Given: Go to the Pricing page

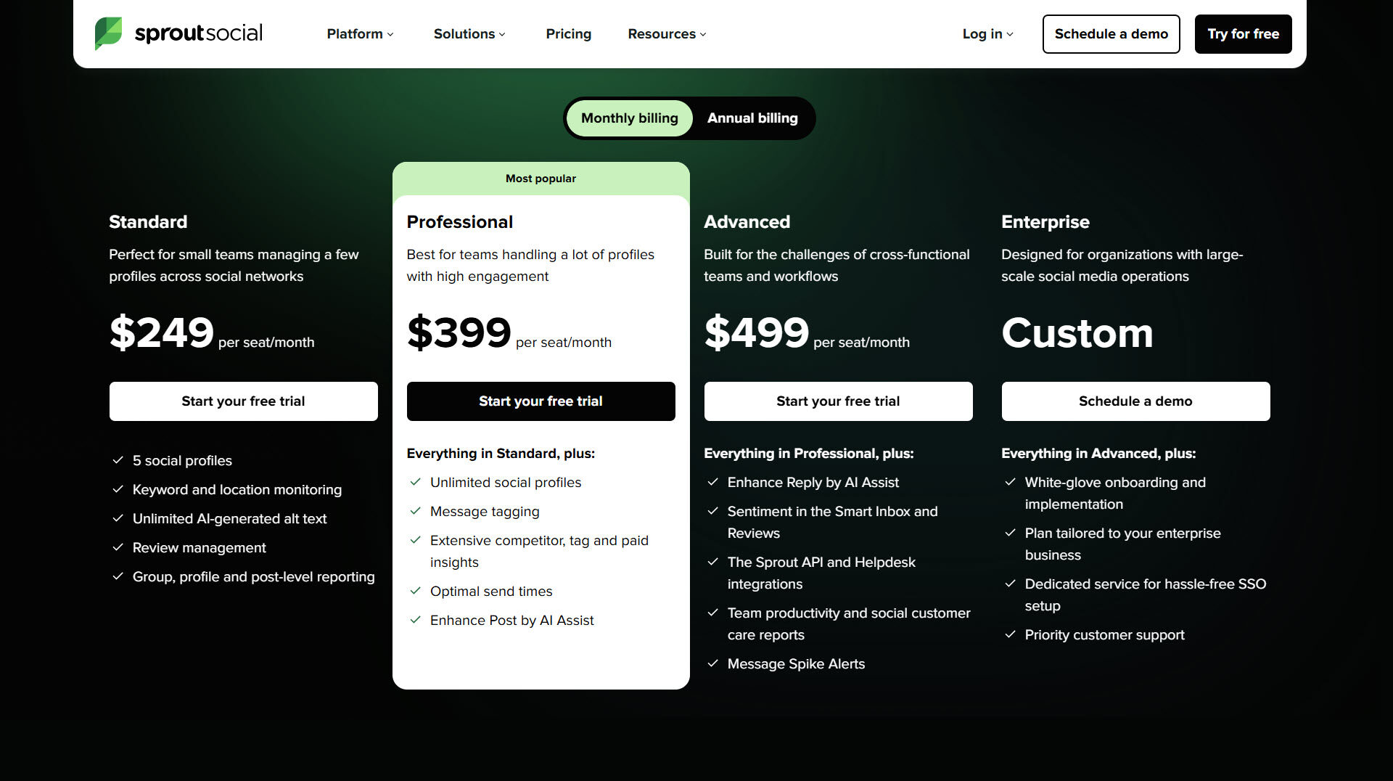Looking at the screenshot, I should pos(568,34).
